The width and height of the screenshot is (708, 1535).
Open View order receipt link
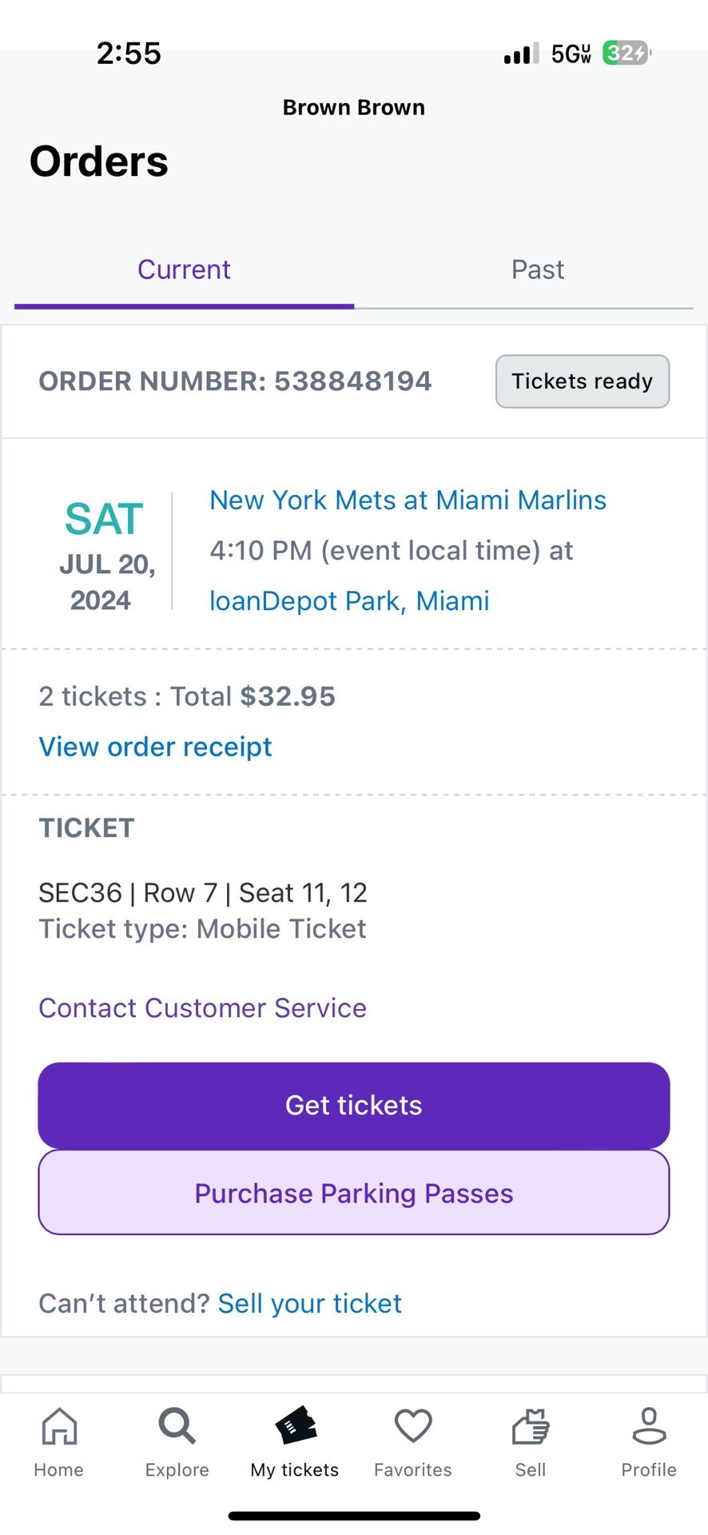156,747
